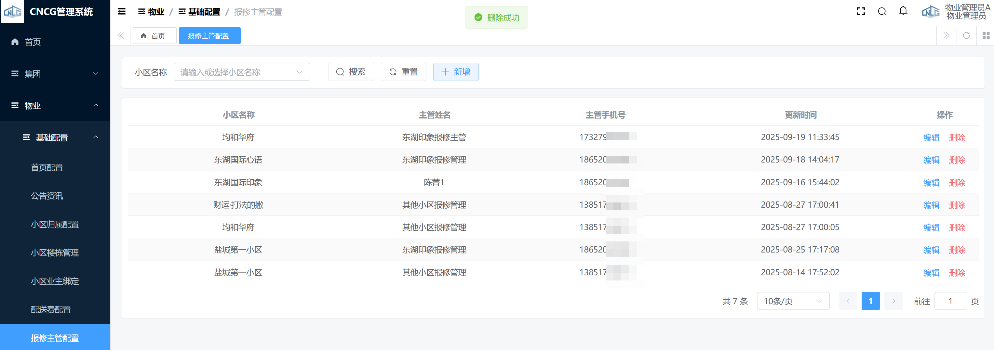Open 小区楼栋管理 in the sidebar
994x350 pixels.
point(55,253)
